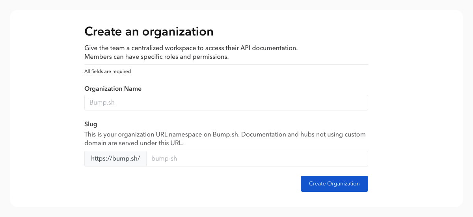The height and width of the screenshot is (217, 473).
Task: Click "Members can have specific roles and permissions" text
Action: (156, 57)
